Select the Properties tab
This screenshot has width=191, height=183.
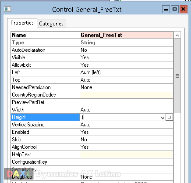[x=22, y=23]
